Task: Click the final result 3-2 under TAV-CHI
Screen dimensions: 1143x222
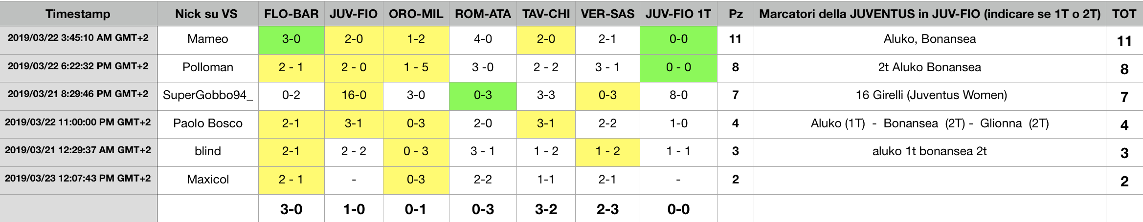Action: pos(546,209)
